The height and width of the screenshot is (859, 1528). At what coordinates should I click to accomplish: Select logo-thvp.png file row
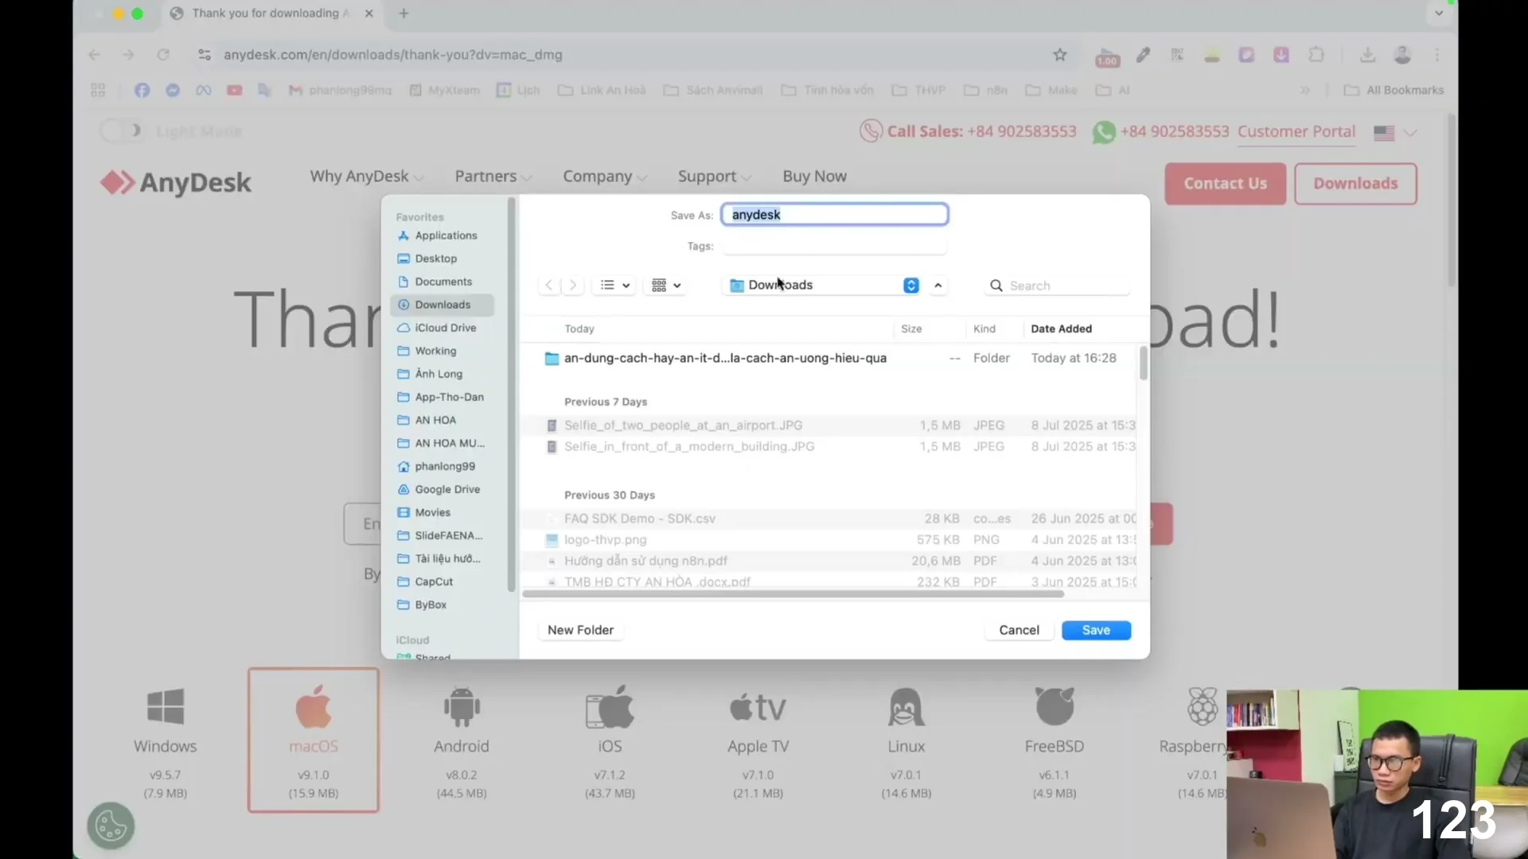point(828,540)
